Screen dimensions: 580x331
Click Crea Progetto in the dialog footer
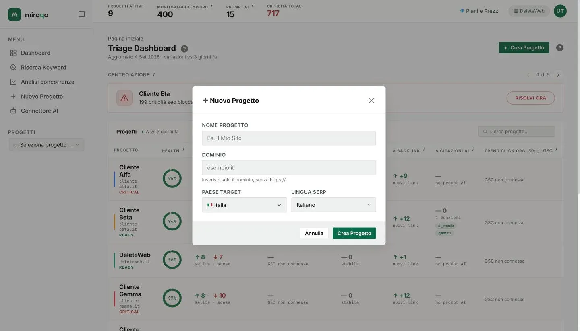pos(354,233)
